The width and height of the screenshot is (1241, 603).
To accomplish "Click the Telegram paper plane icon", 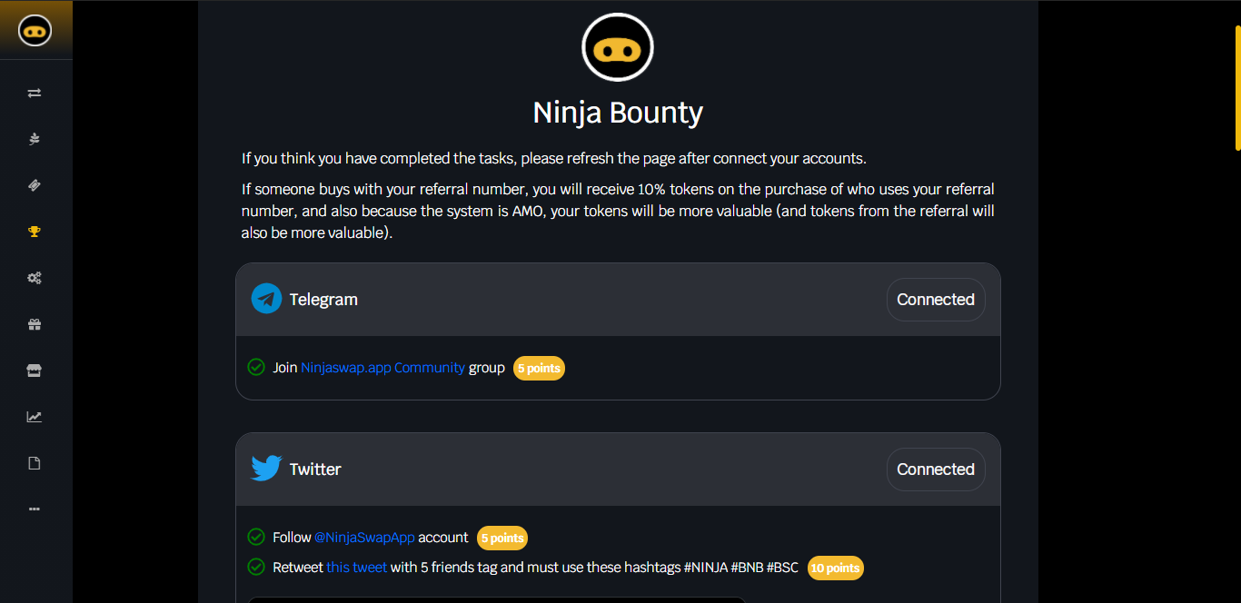I will 266,299.
